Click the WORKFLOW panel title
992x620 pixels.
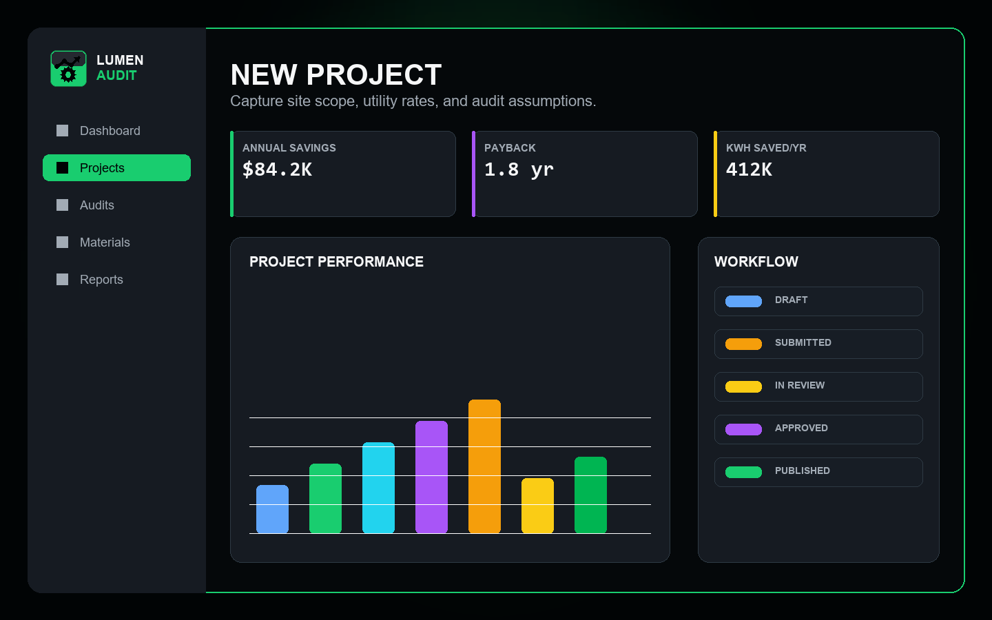pos(756,262)
